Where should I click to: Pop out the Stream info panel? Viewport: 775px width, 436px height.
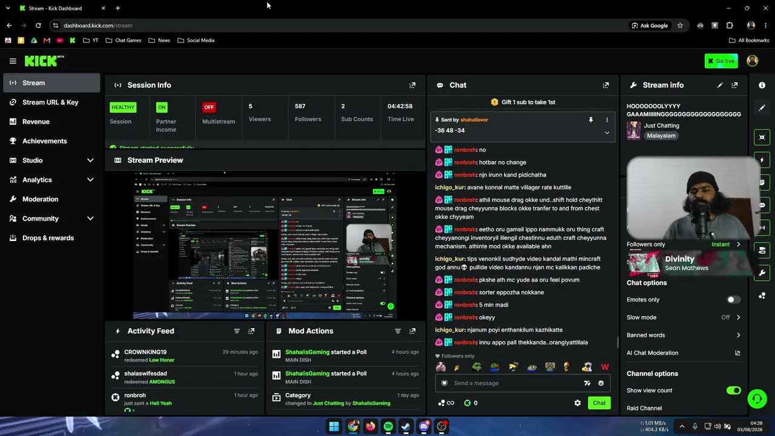coord(734,85)
